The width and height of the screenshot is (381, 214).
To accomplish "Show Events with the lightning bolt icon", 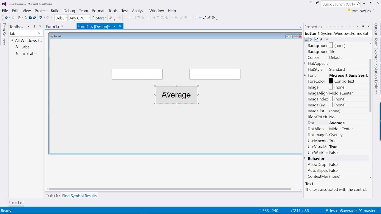I will (x=321, y=39).
